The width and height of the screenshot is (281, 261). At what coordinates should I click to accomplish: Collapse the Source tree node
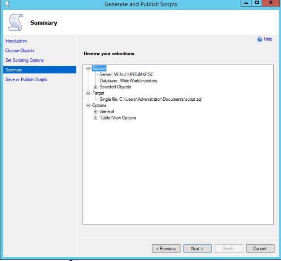[88, 68]
